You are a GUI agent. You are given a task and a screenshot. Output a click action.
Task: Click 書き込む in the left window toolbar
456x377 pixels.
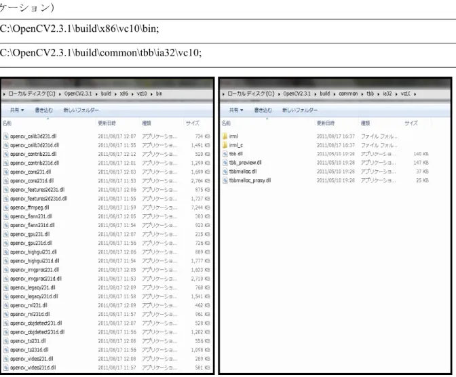44,110
